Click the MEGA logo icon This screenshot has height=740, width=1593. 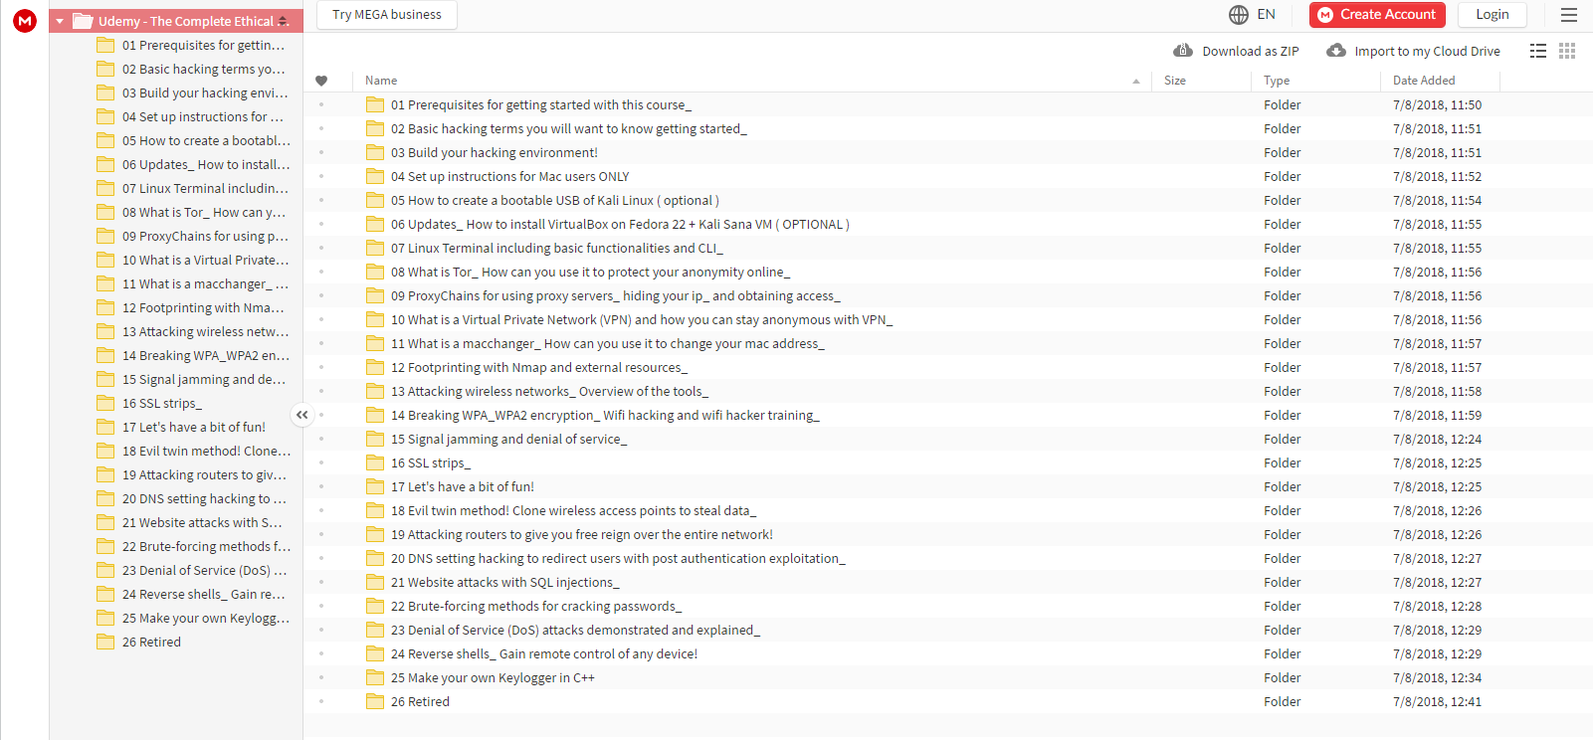pos(25,20)
